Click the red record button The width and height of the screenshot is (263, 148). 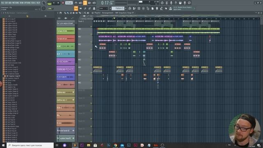tap(63, 3)
